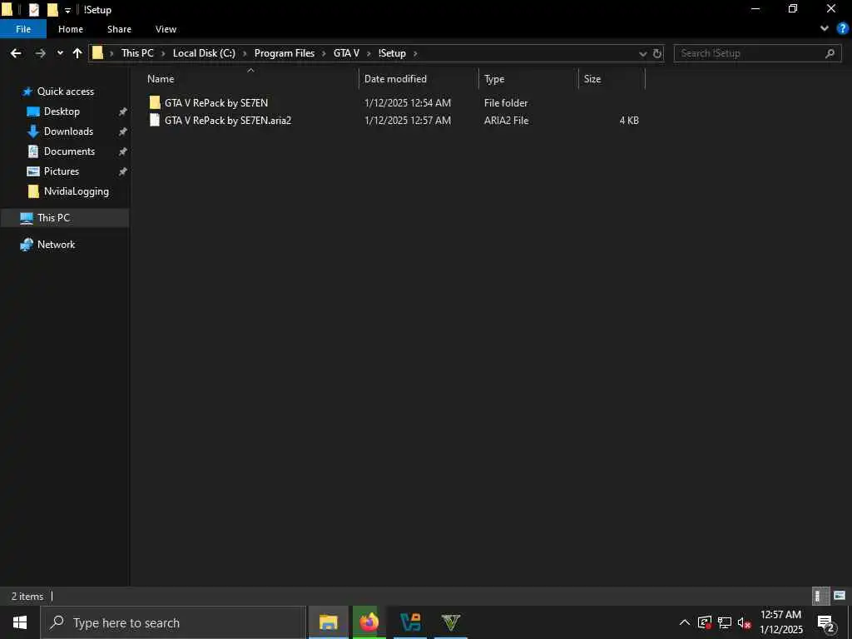Select GTA V RePack by SE7EN folder
This screenshot has width=852, height=639.
[x=216, y=102]
